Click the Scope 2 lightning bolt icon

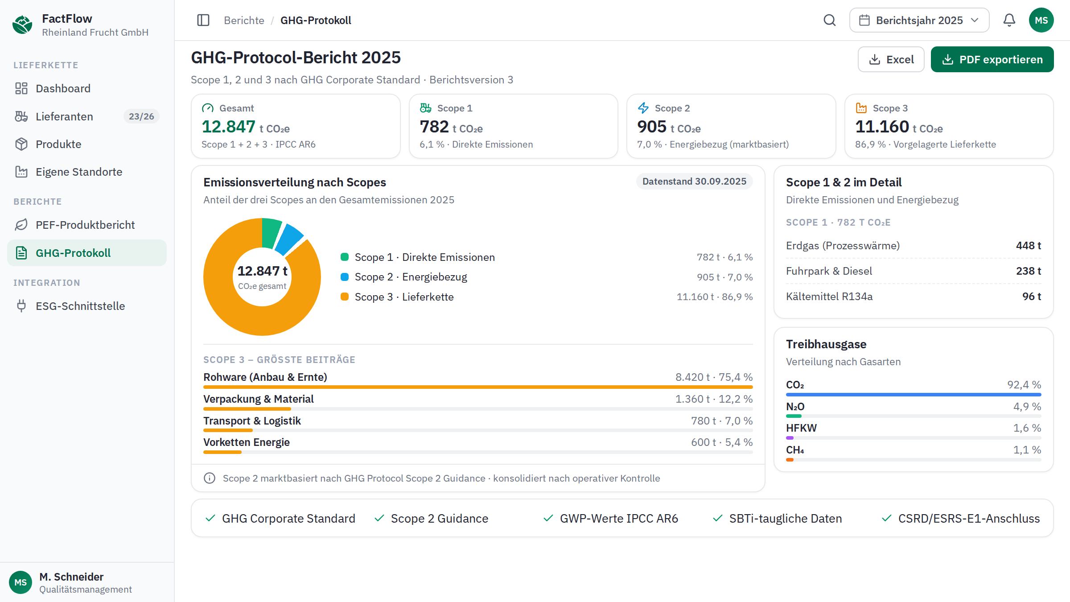643,108
